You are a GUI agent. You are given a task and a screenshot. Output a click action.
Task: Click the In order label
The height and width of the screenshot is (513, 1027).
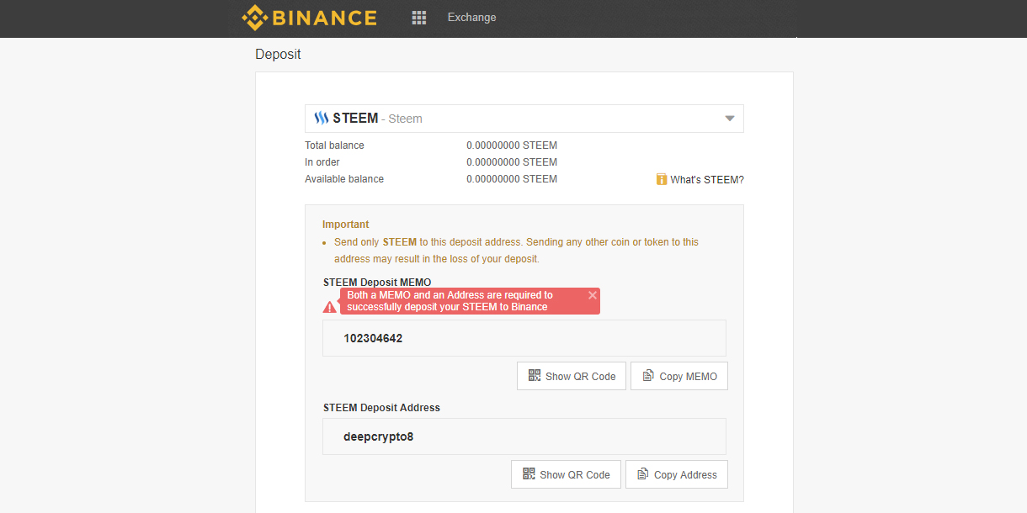pyautogui.click(x=322, y=162)
